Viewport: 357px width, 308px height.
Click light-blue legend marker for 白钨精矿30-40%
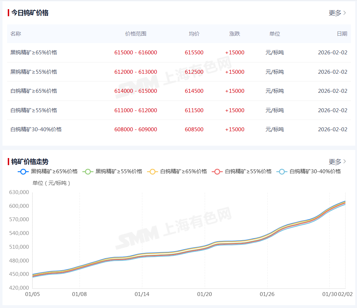[282, 172]
